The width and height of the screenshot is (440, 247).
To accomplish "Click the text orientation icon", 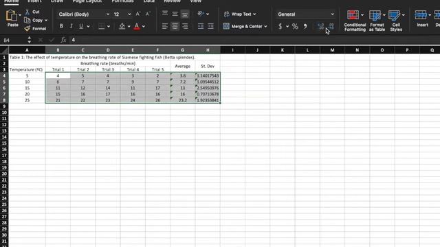I will tap(200, 14).
